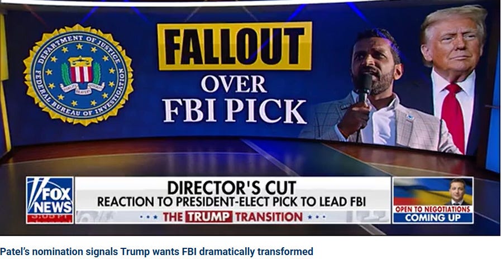Click the DIRECTOR'S CUT headline bar

coord(232,187)
